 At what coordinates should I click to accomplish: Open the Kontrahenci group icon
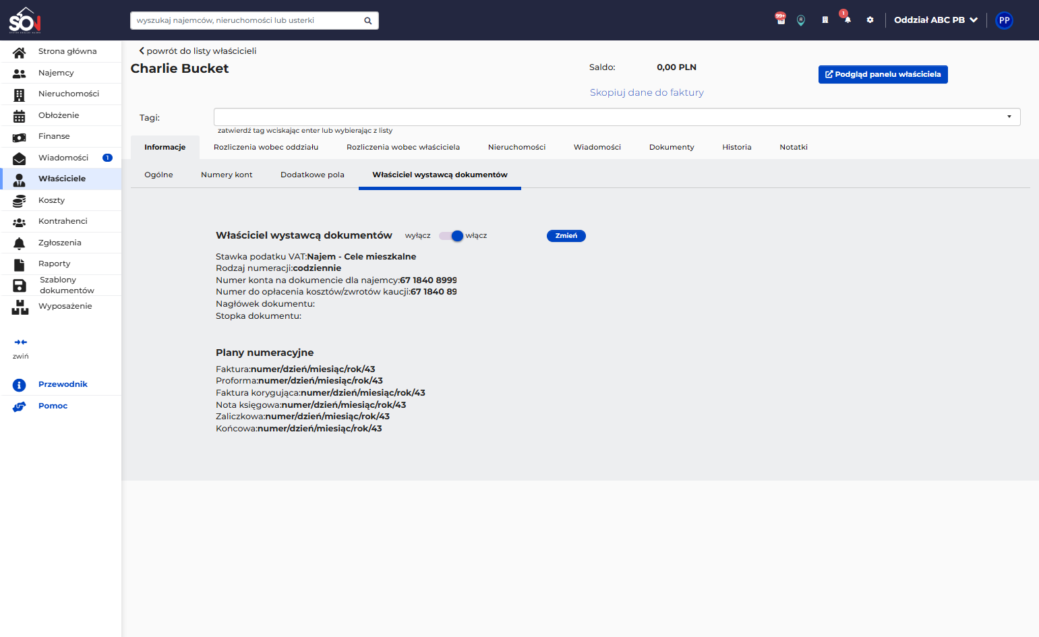pyautogui.click(x=20, y=222)
